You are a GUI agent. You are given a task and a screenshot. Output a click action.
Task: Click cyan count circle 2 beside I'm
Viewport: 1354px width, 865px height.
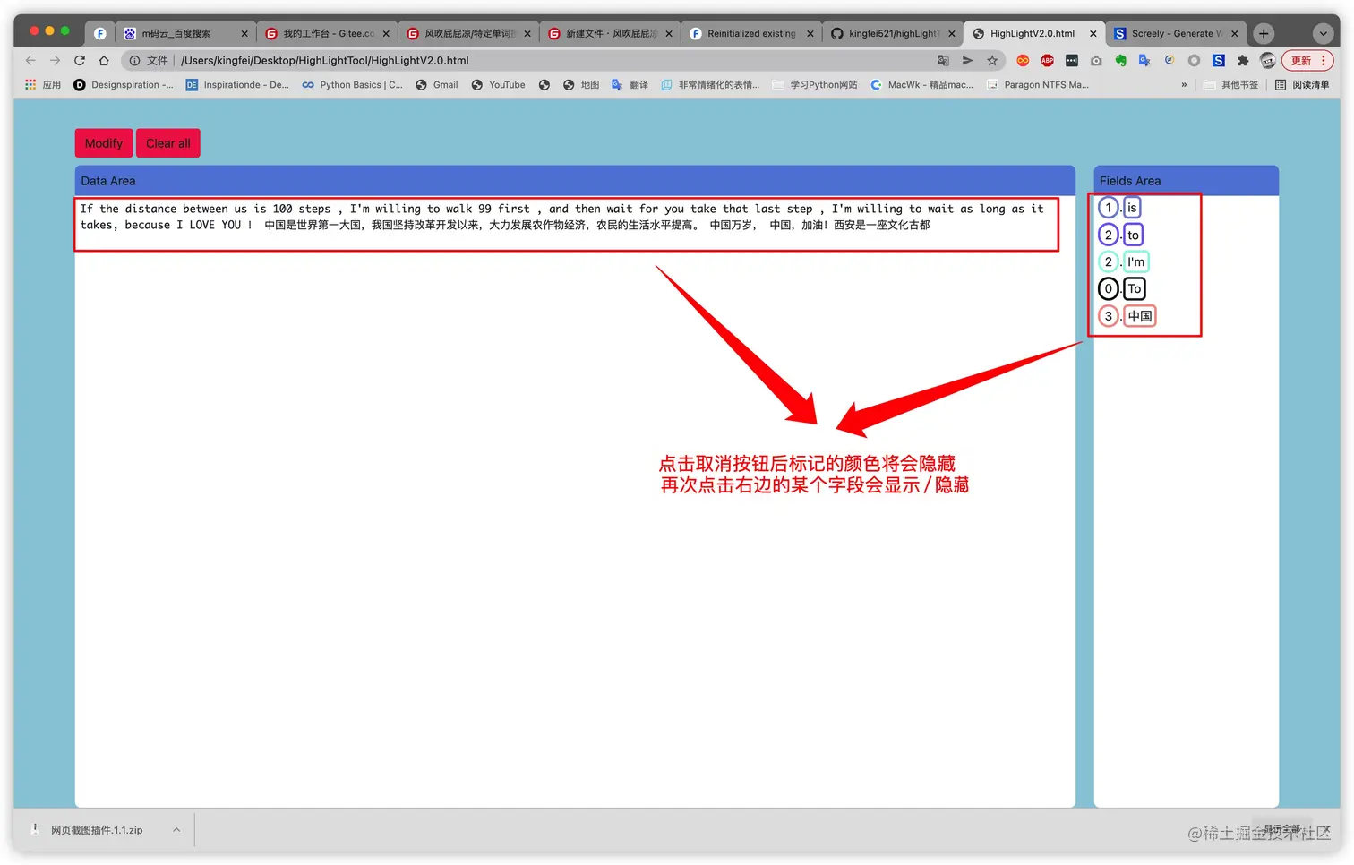pos(1109,261)
